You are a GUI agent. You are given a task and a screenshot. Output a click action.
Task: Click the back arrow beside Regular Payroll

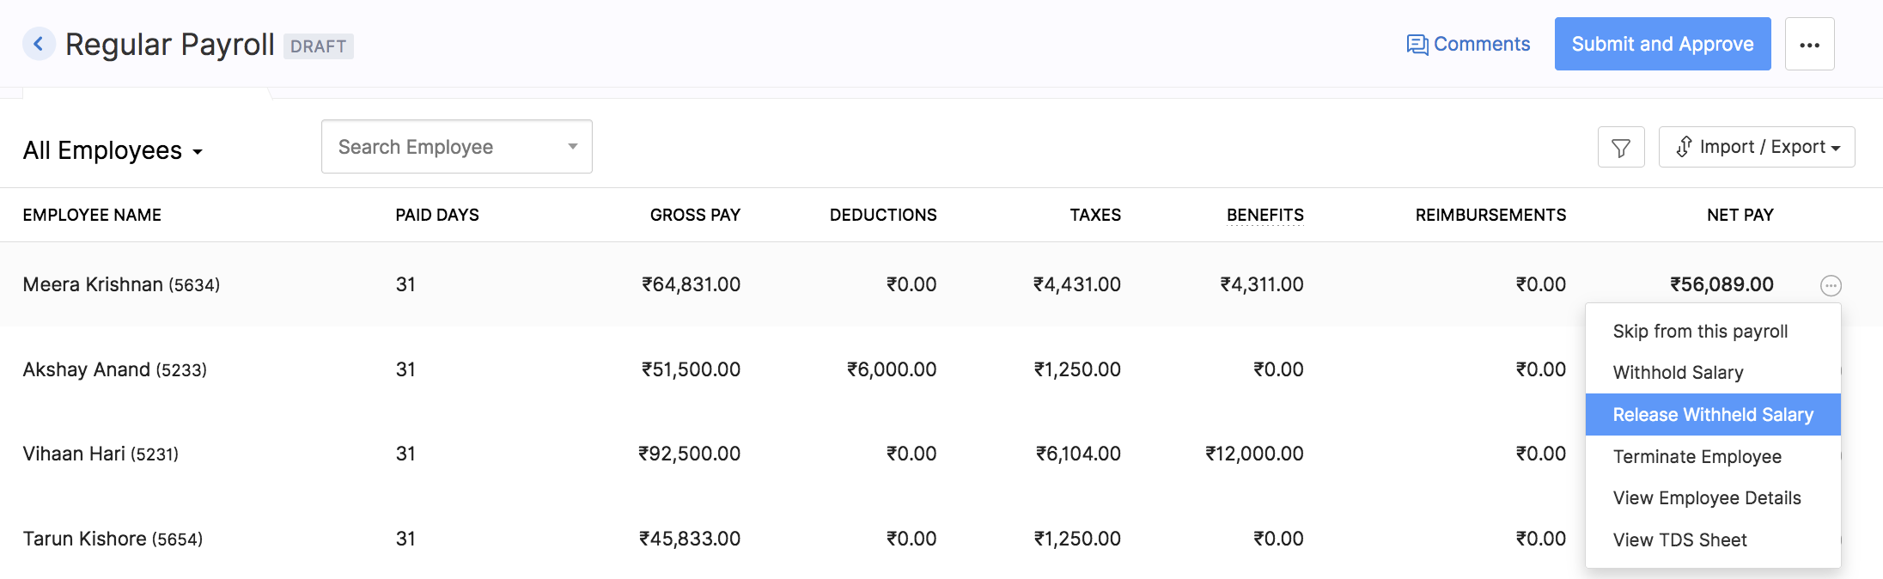click(39, 44)
